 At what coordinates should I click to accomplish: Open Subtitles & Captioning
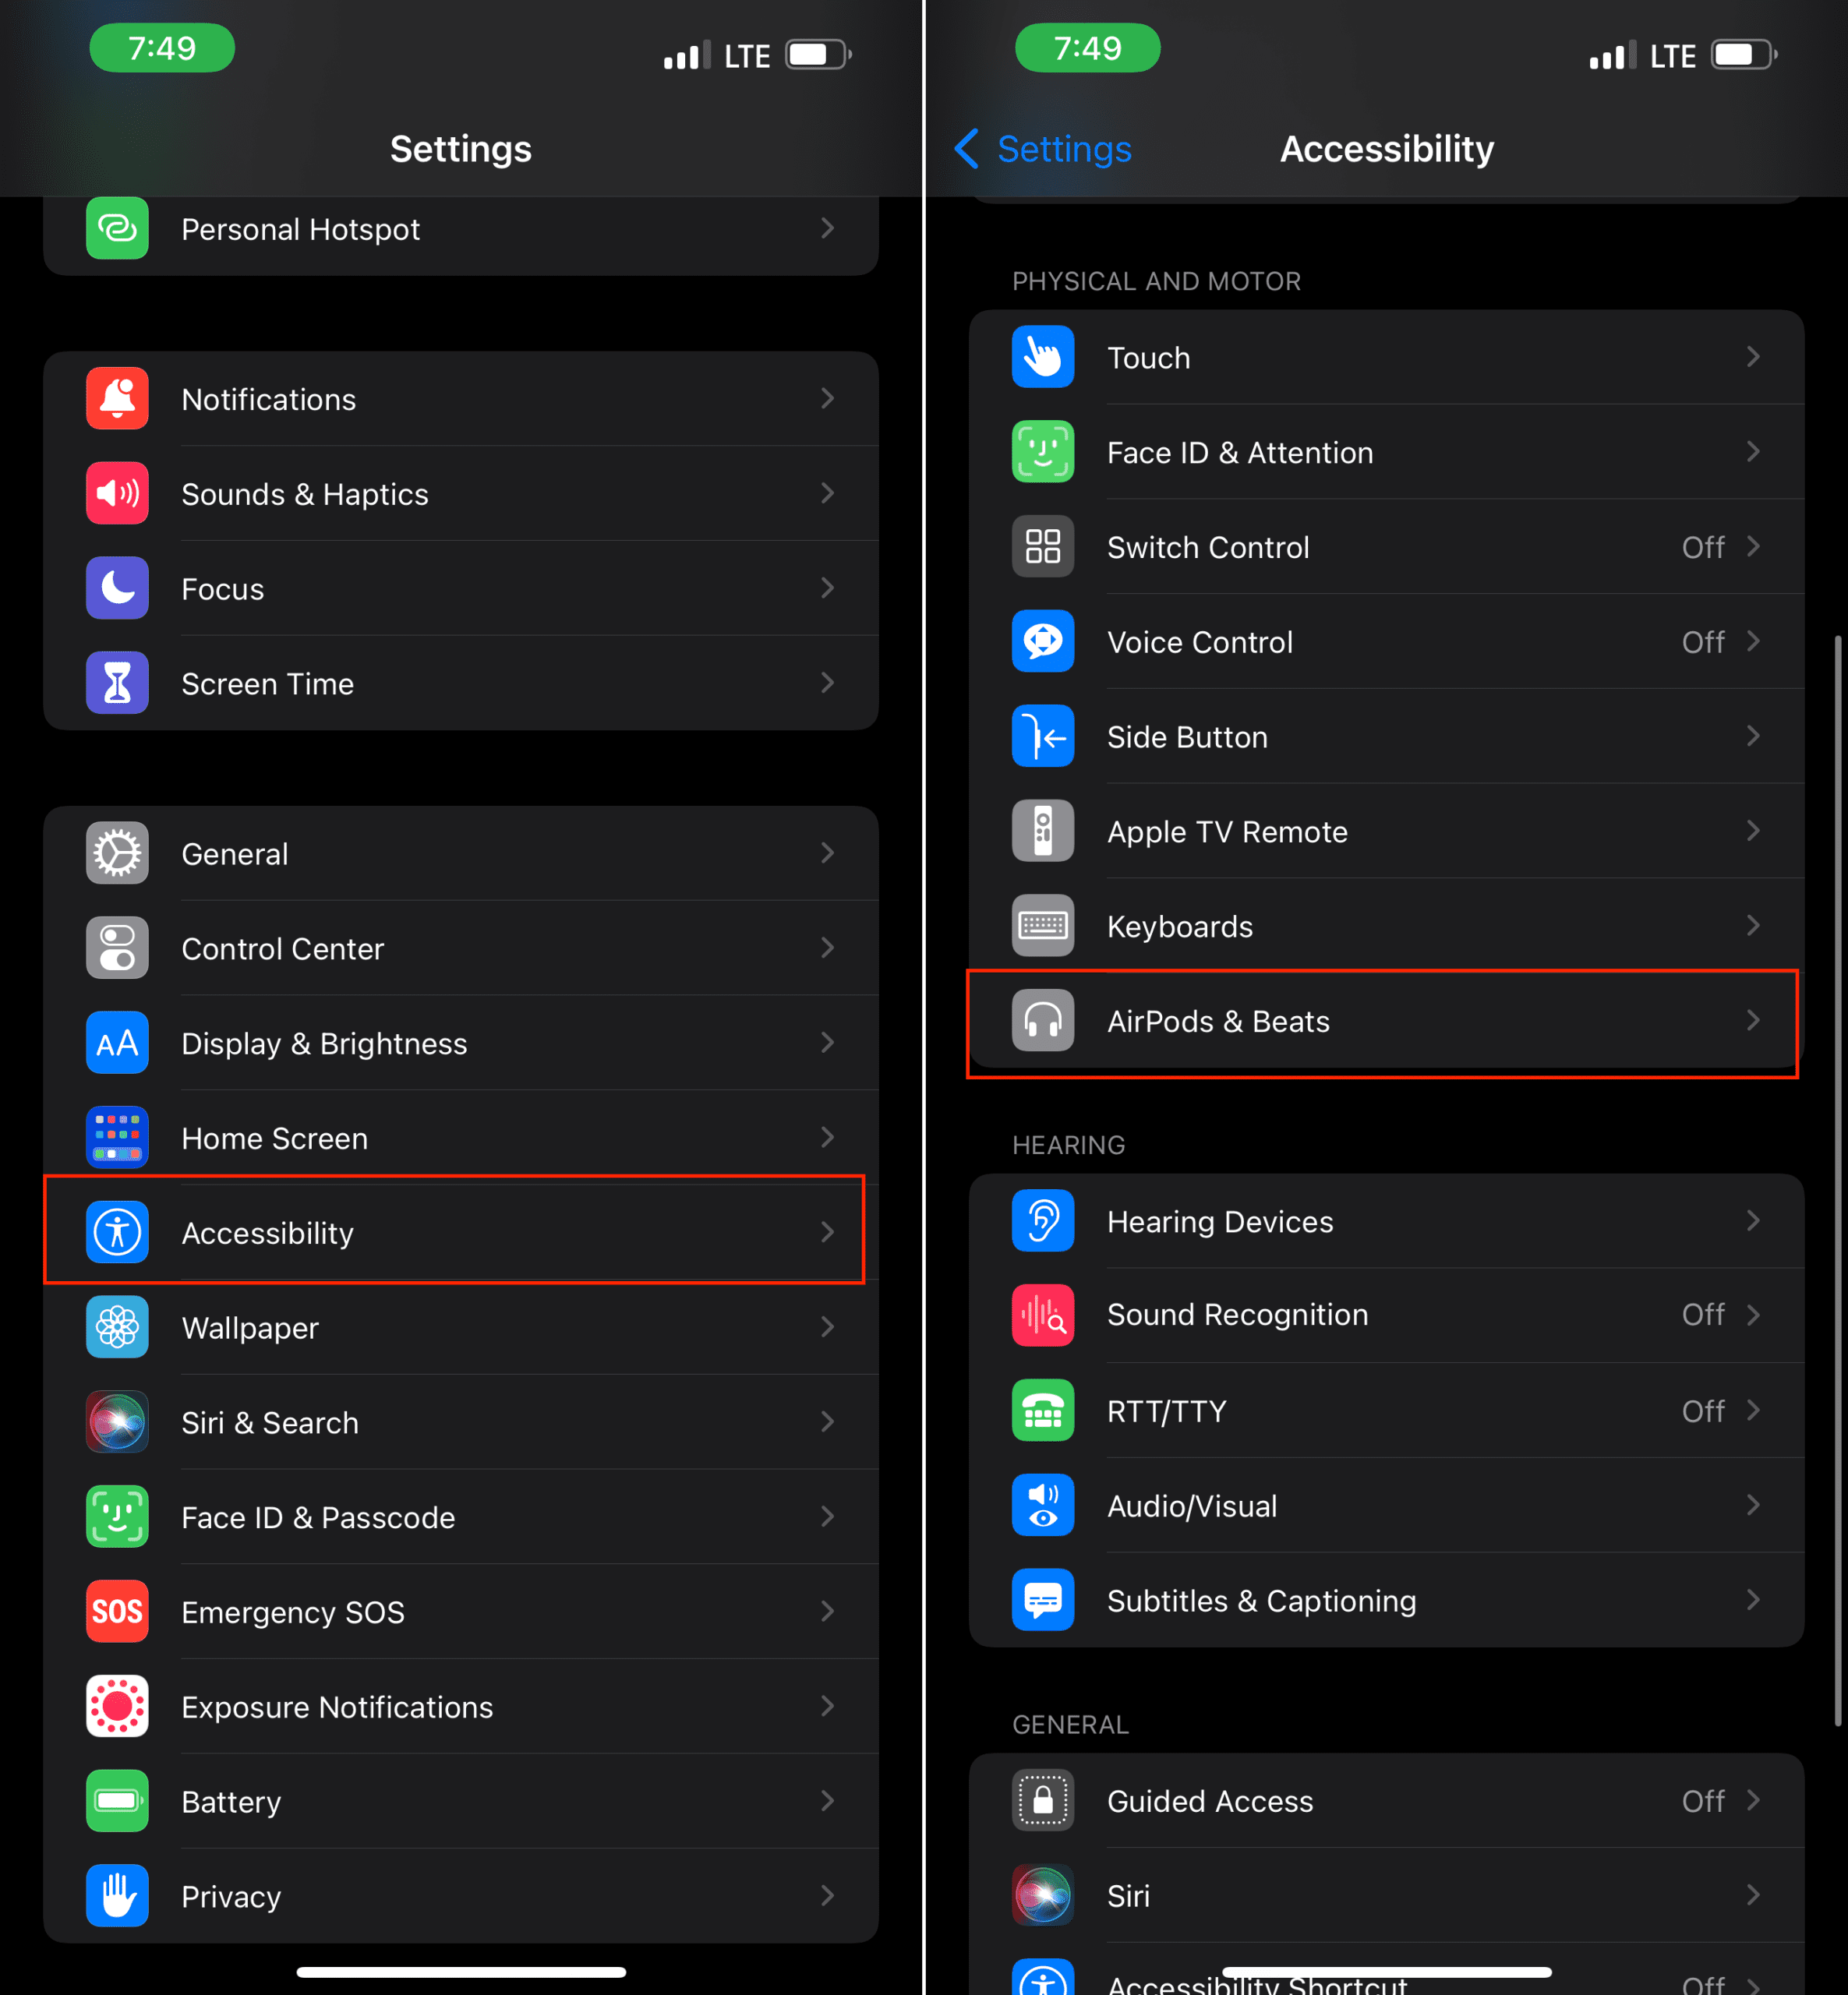coord(1386,1601)
